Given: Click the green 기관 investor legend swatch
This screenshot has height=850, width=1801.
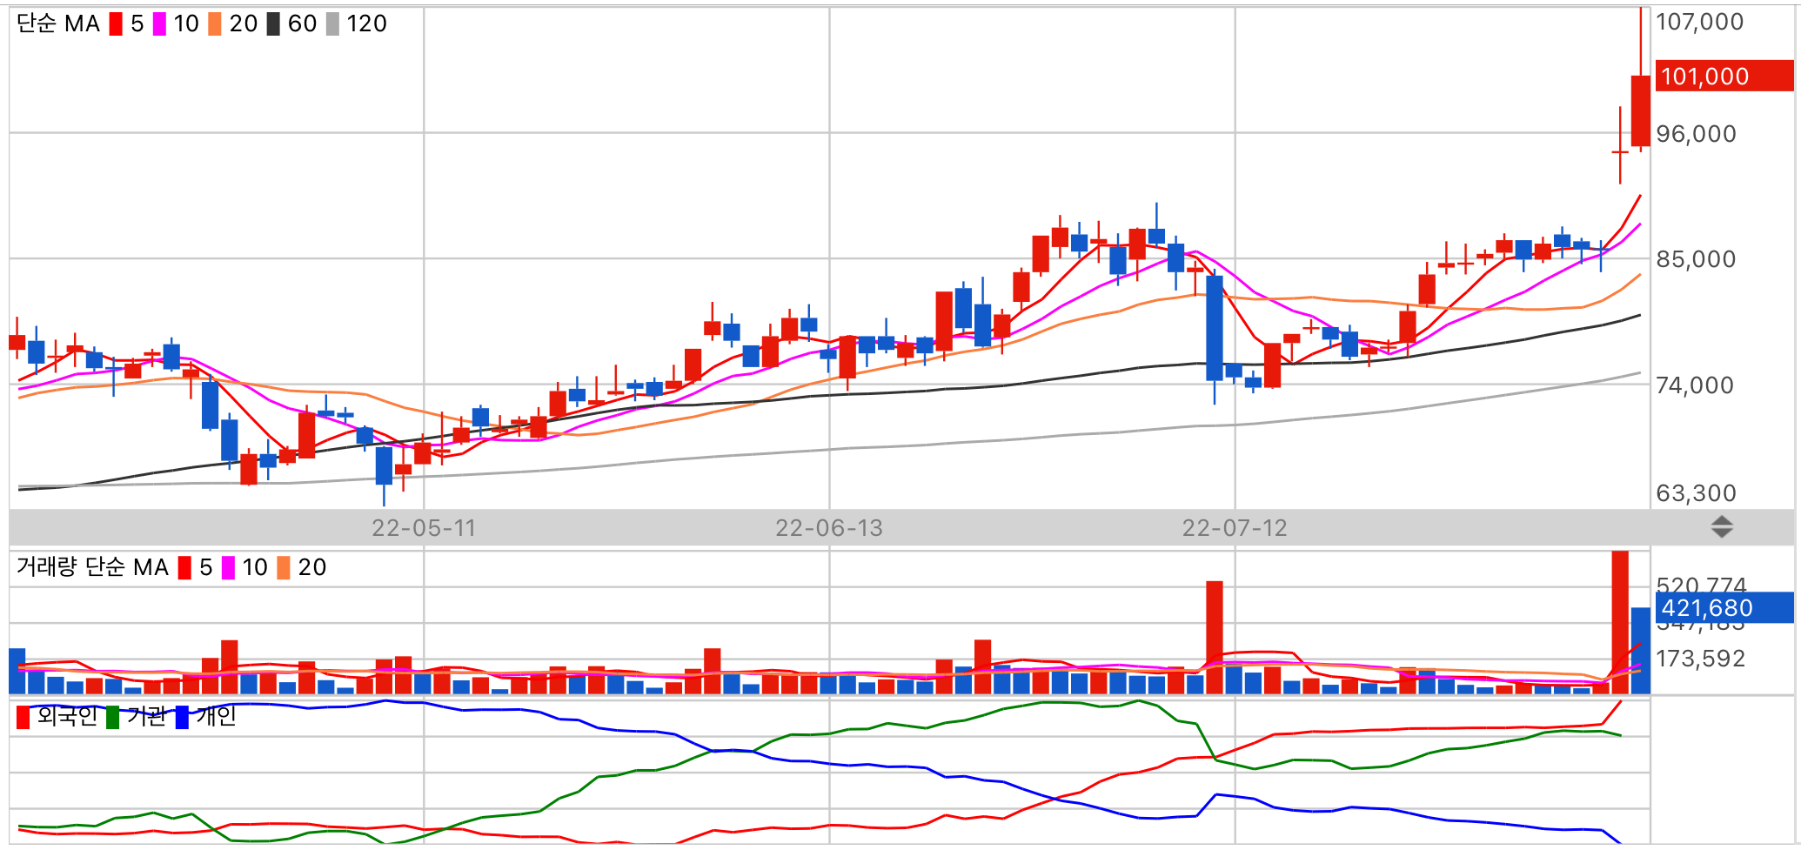Looking at the screenshot, I should [112, 718].
